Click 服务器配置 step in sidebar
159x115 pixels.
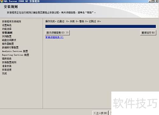click(8, 44)
